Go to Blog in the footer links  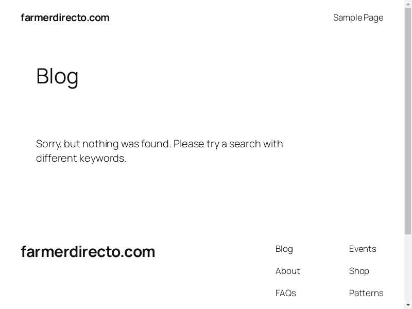[x=284, y=249]
